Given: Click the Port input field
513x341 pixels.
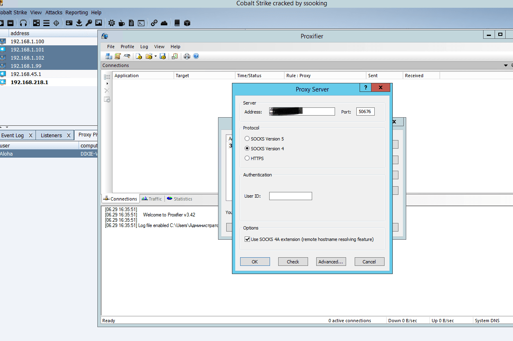Looking at the screenshot, I should pos(365,111).
